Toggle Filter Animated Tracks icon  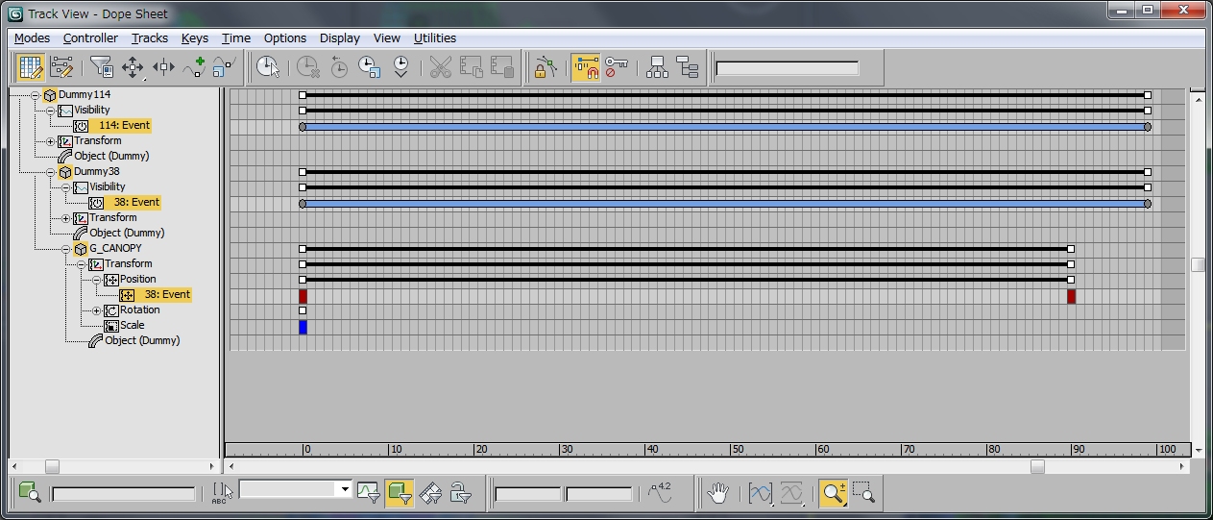point(430,493)
